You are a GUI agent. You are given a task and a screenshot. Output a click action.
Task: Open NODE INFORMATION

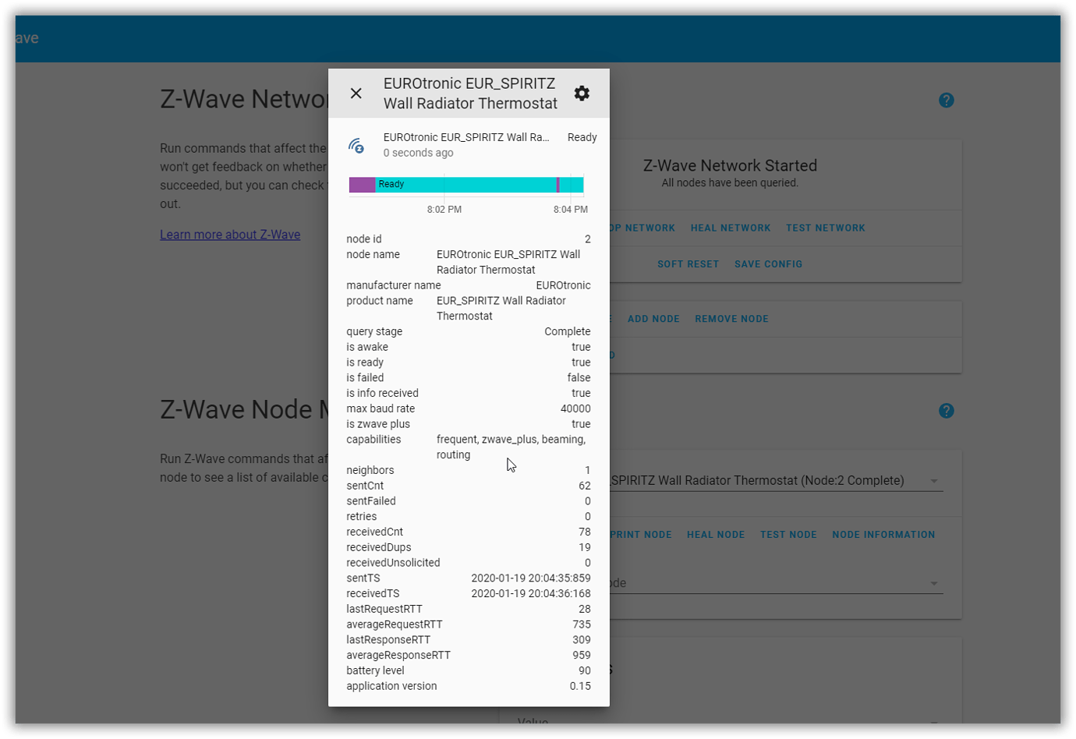882,534
